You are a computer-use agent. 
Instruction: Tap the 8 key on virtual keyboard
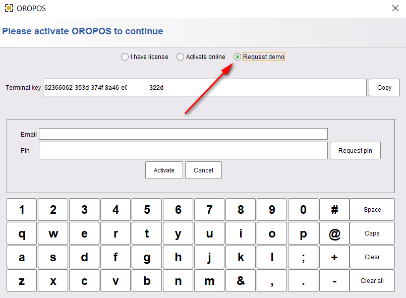241,209
